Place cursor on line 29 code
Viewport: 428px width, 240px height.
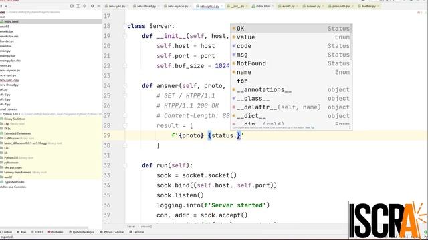(207, 135)
